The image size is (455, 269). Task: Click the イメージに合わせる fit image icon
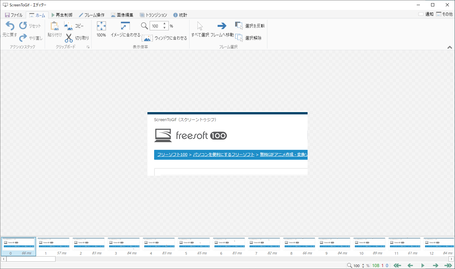pos(125,26)
